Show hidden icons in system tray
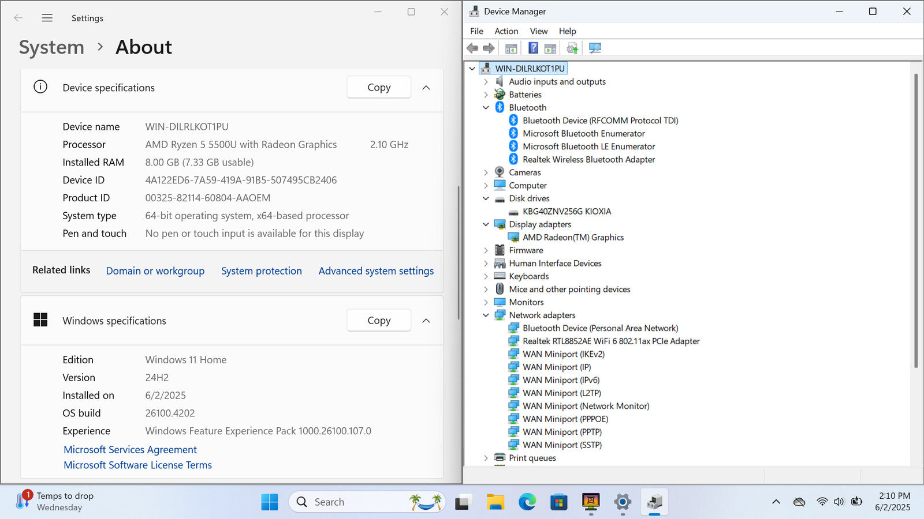 tap(776, 502)
